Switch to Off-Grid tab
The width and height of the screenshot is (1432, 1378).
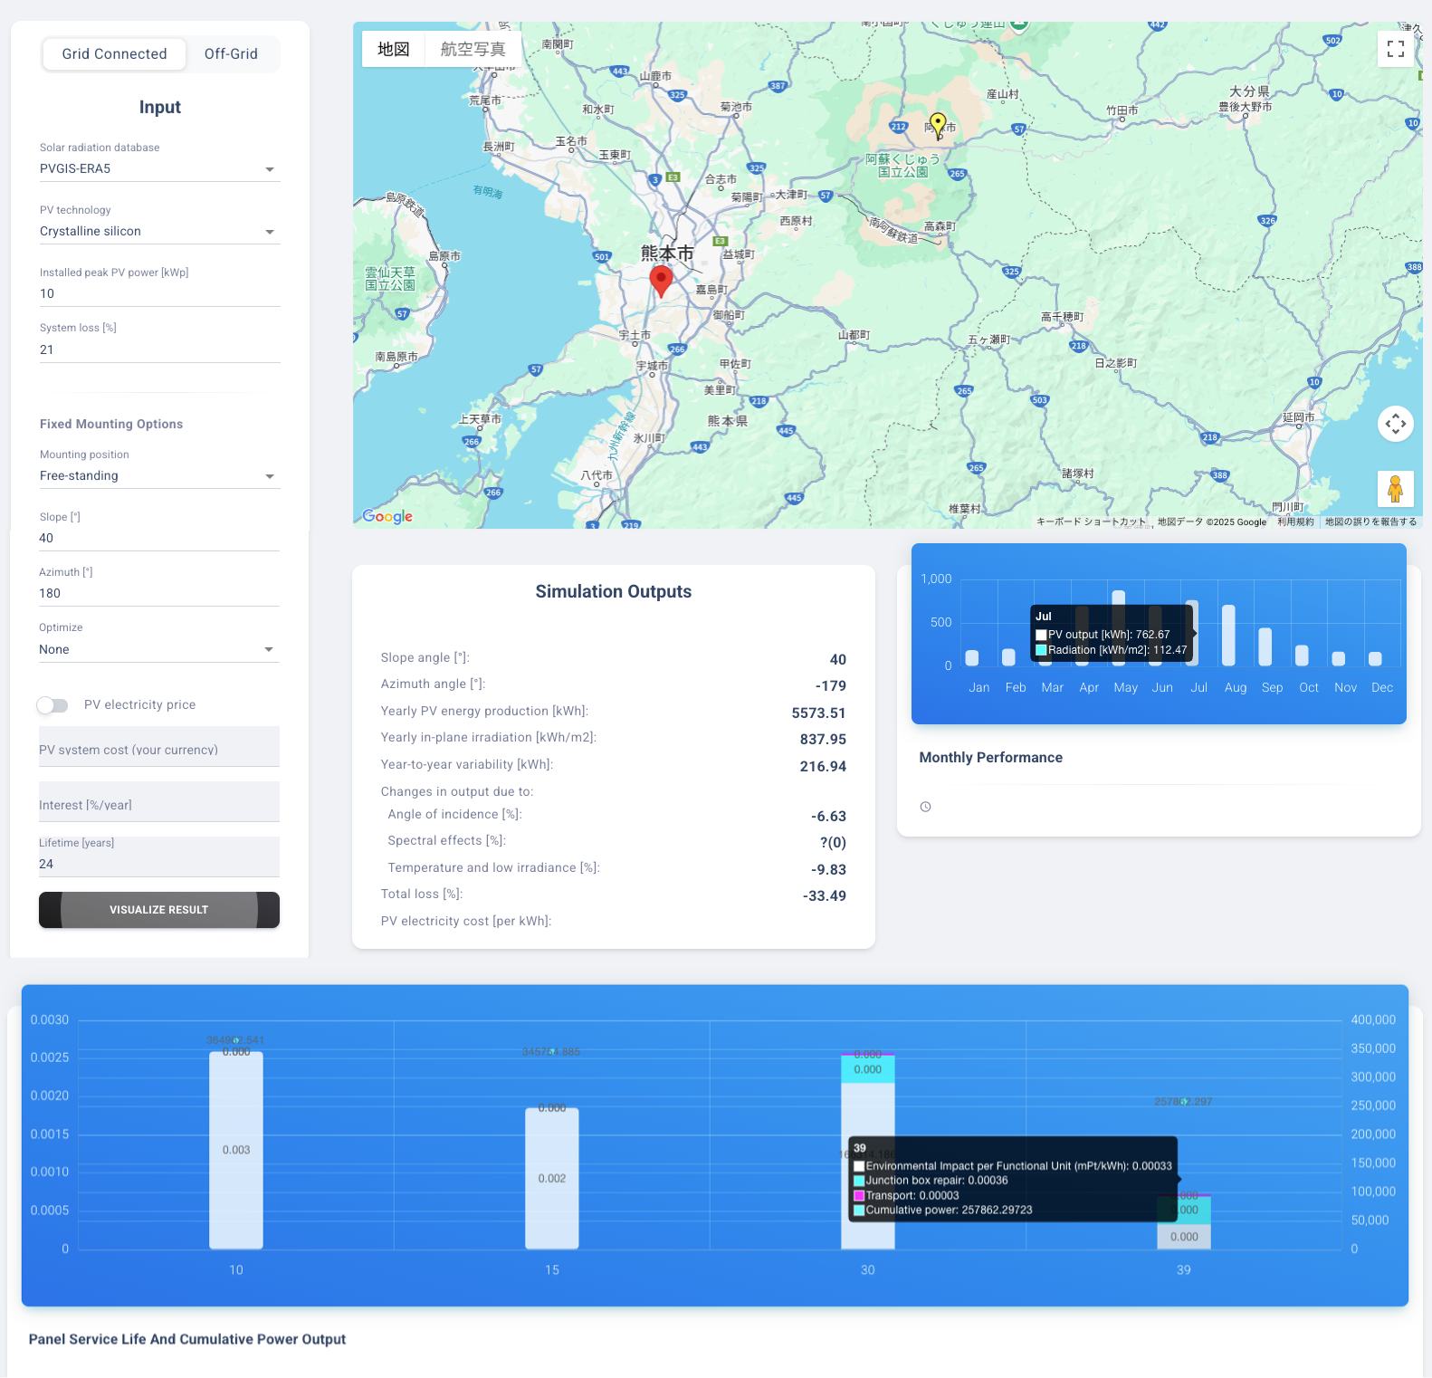(231, 54)
